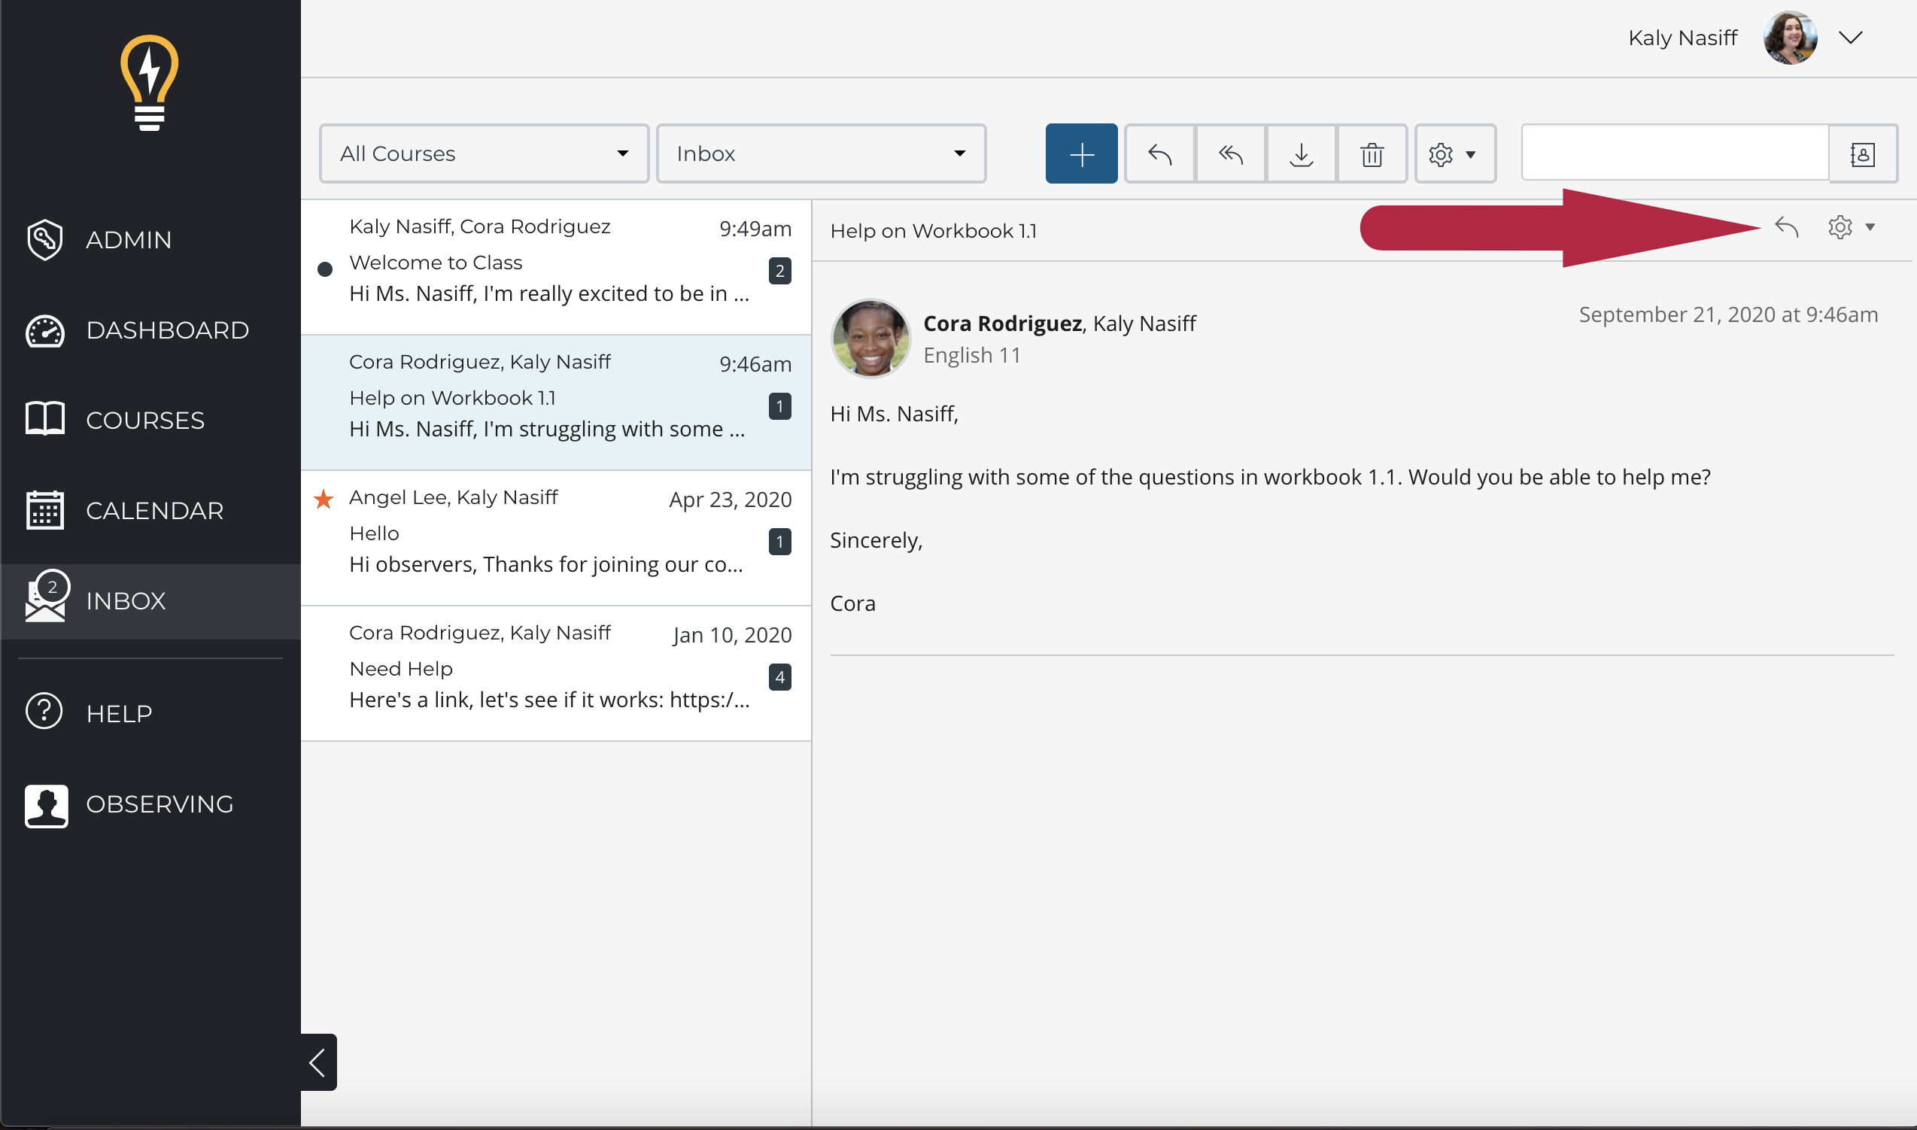Expand the Inbox mailbox filter dropdown
The image size is (1917, 1130).
(820, 153)
